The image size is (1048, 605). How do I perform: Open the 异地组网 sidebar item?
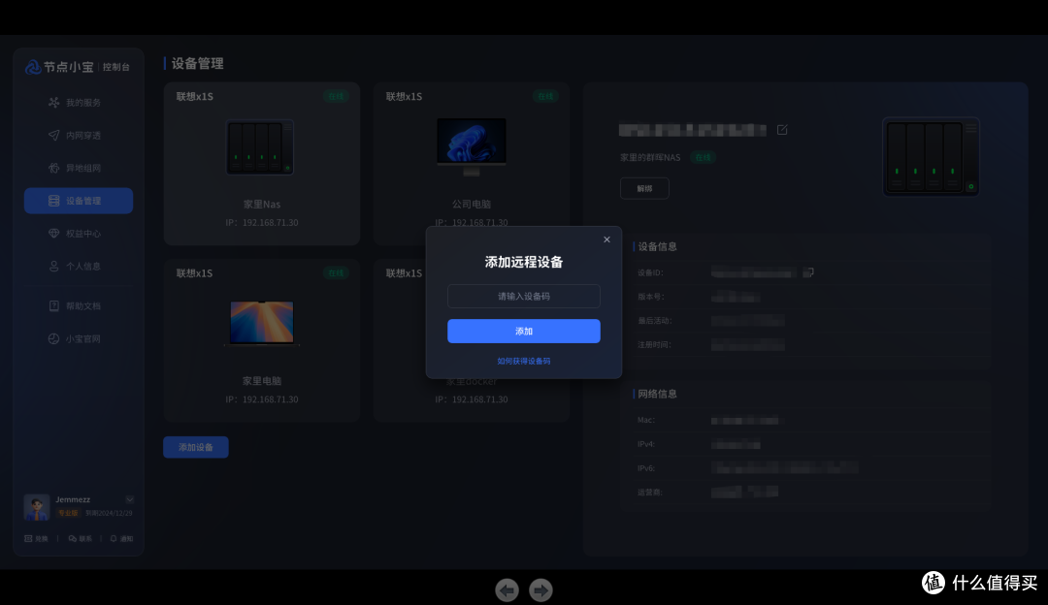point(75,168)
